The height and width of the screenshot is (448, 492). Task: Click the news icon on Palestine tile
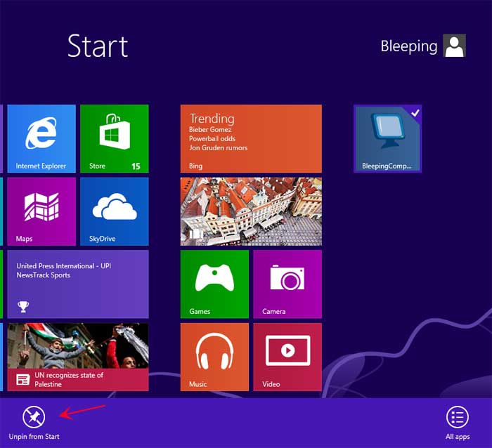23,380
